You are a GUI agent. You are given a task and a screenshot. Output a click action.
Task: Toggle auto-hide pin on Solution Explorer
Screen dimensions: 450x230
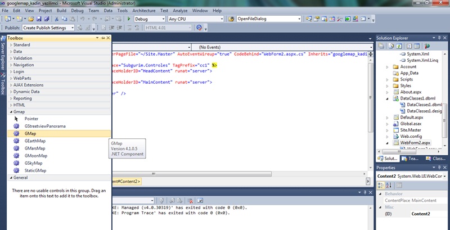[x=439, y=38]
